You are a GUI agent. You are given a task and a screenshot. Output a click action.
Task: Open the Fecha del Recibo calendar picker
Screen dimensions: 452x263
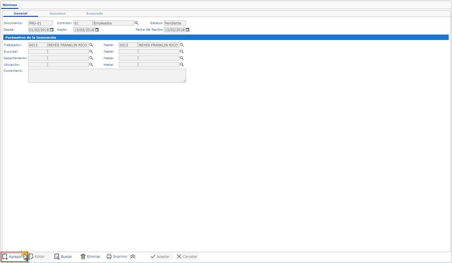[188, 30]
